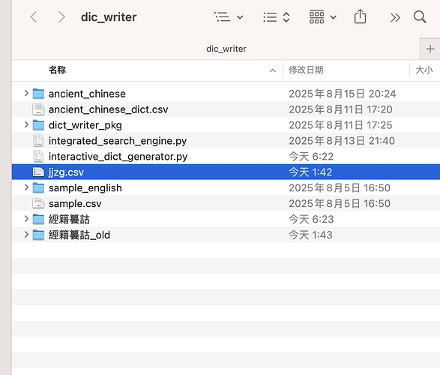Go back with the left arrow
The image size is (440, 375).
[34, 17]
